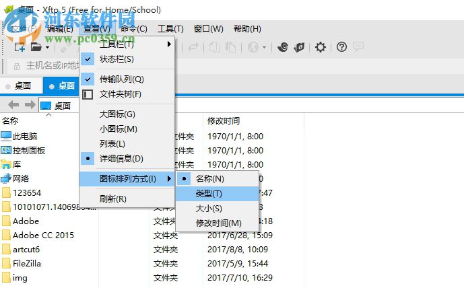Open the 工具(T) menu
464x288 pixels.
[170, 29]
